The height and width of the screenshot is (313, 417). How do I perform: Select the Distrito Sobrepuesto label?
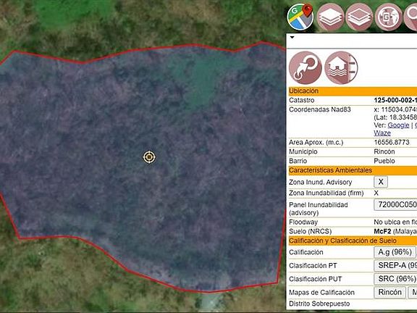coord(319,304)
